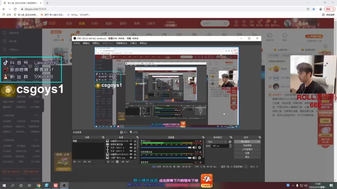This screenshot has height=189, width=337.
Task: Toggle visibility of the 文本 (GDI+) 4 source
Action: tap(131, 148)
